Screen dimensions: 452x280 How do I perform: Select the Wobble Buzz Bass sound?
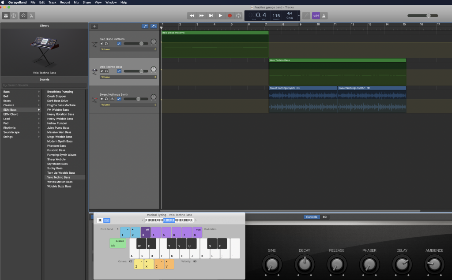[59, 187]
